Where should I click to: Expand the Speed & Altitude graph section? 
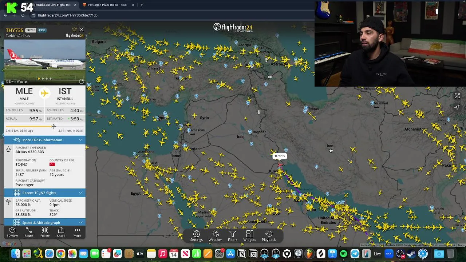pos(45,222)
